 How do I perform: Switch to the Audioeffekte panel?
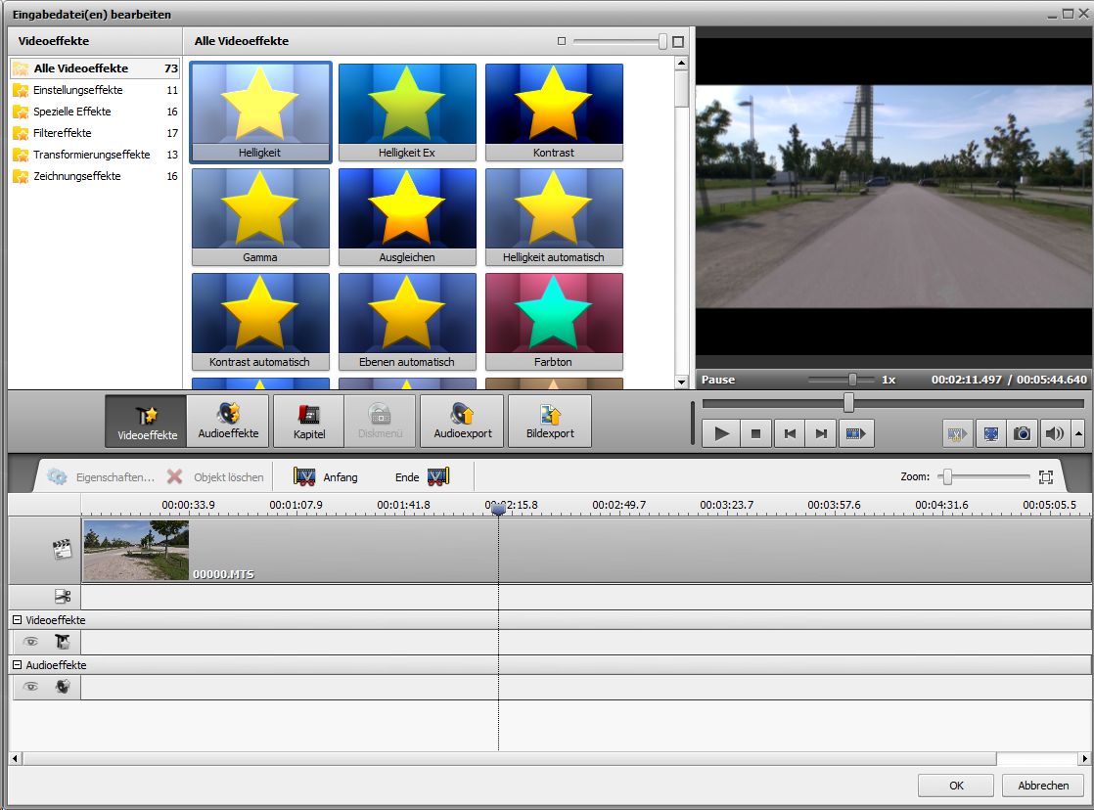point(229,421)
